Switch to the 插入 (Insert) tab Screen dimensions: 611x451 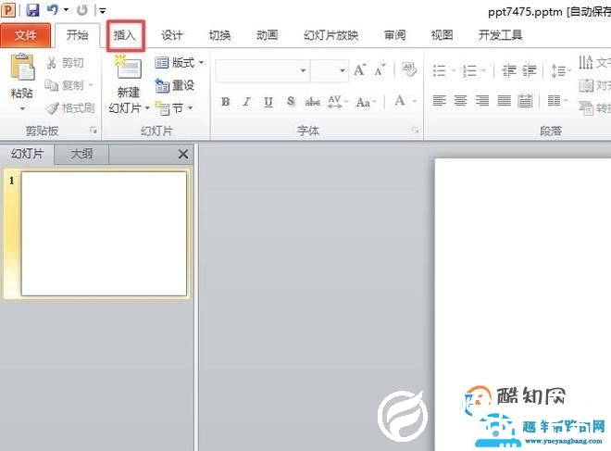125,35
